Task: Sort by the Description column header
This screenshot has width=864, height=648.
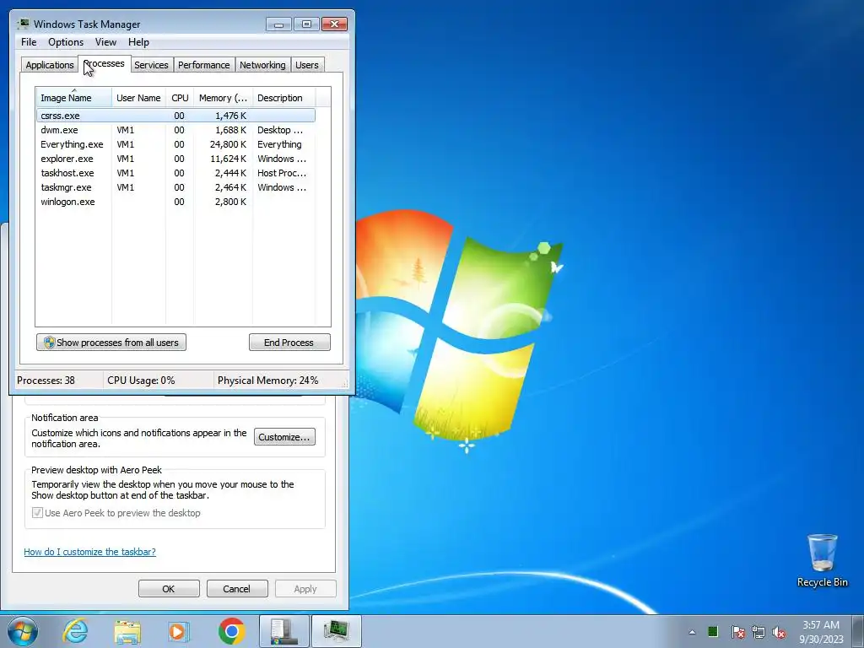Action: (x=283, y=98)
